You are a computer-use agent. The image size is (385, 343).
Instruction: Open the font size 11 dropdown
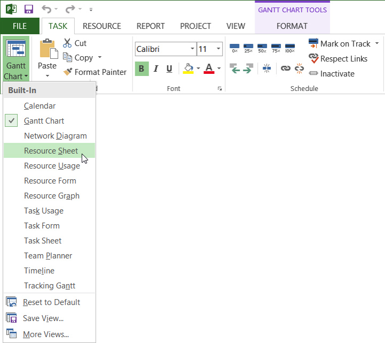(218, 49)
